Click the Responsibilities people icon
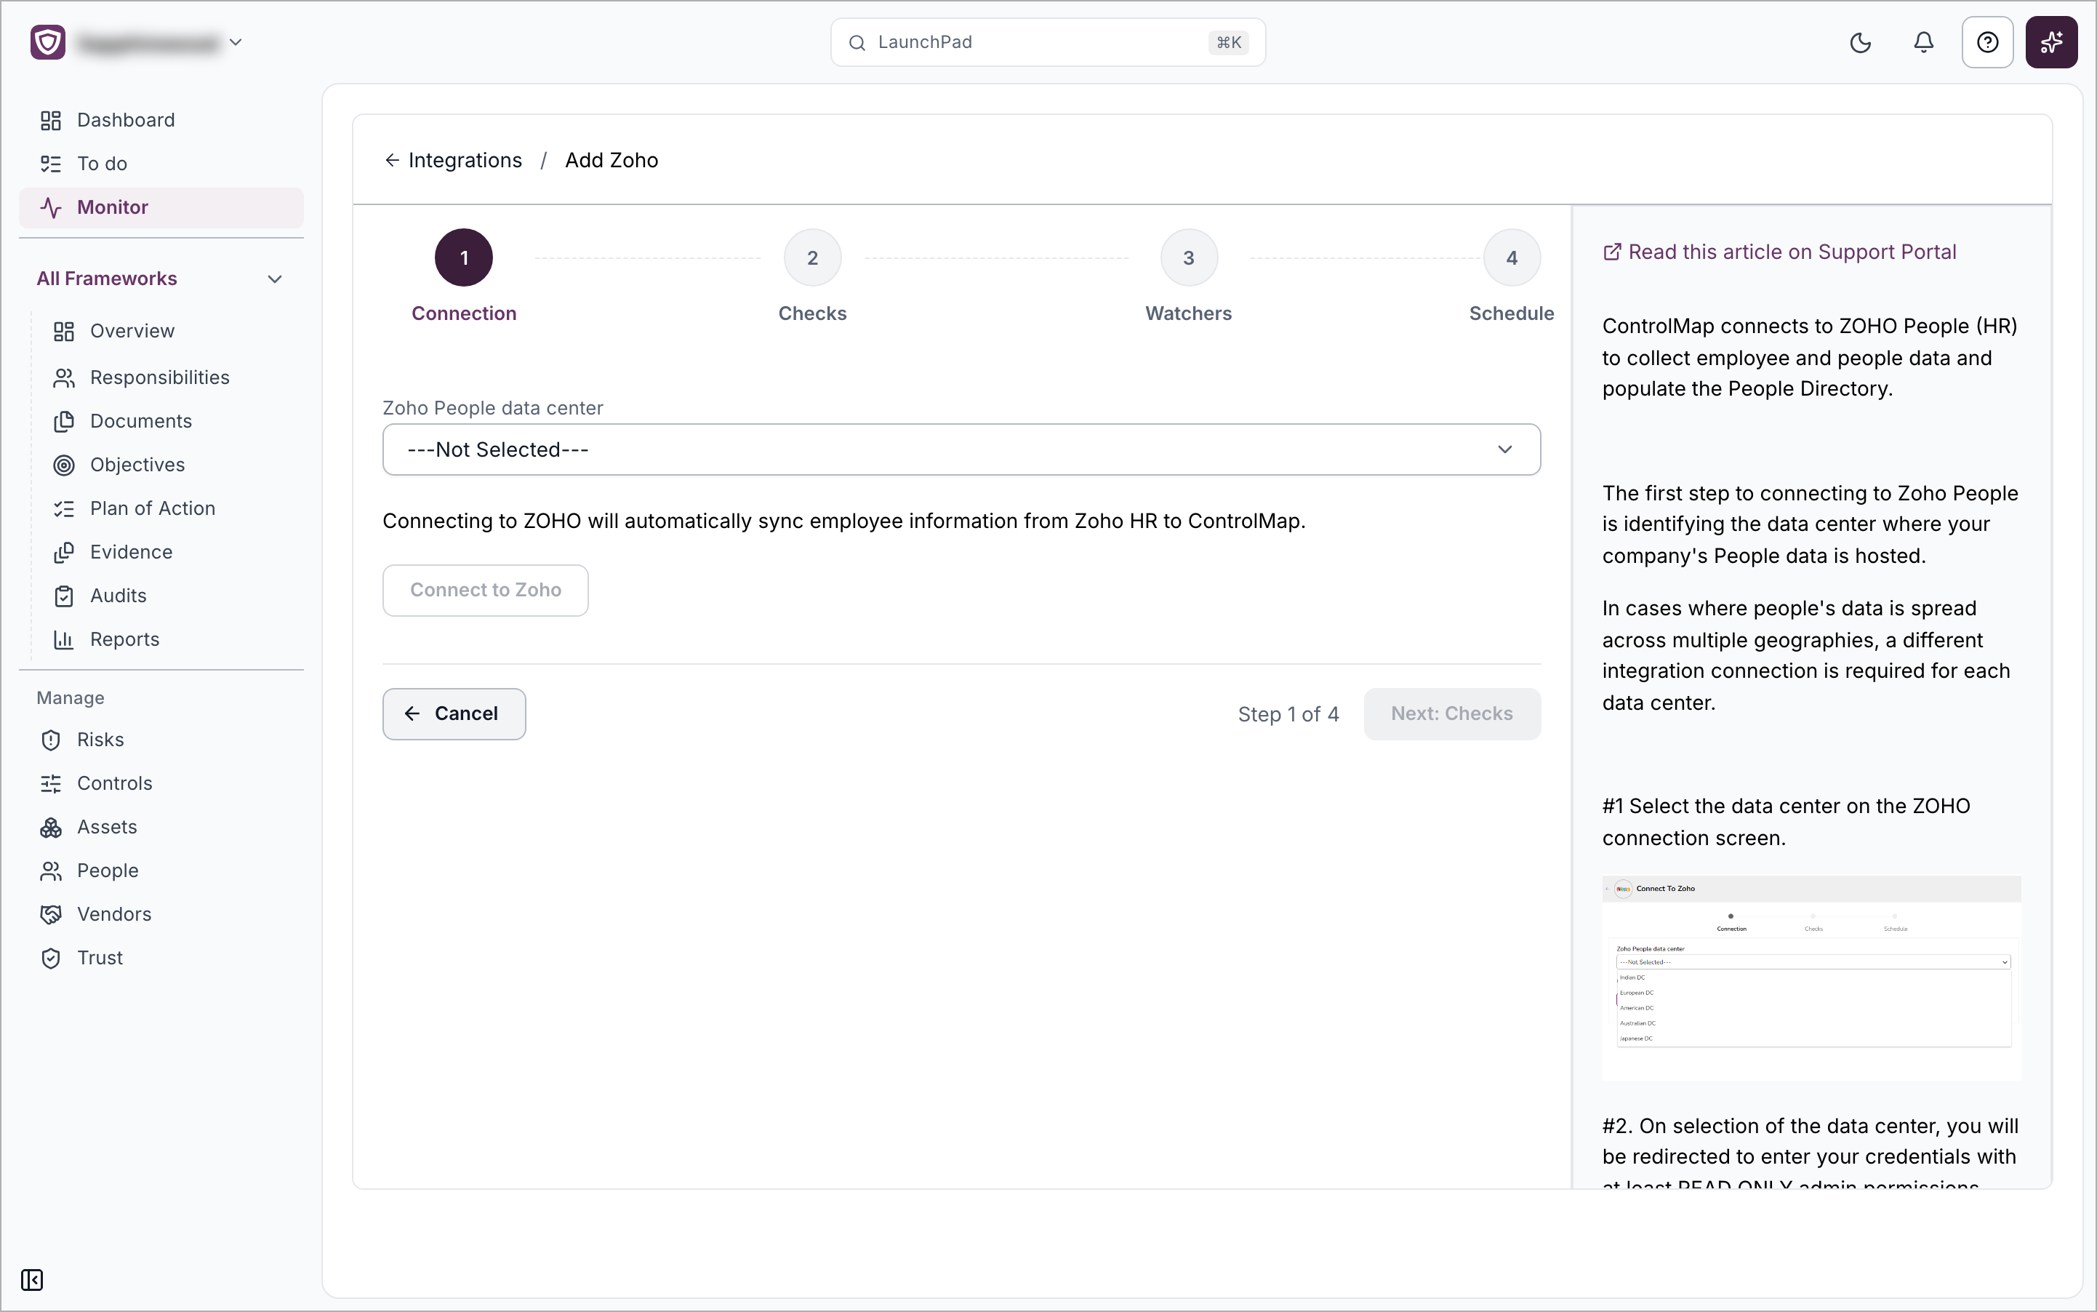Screen dimensions: 2097x1312 click(63, 377)
